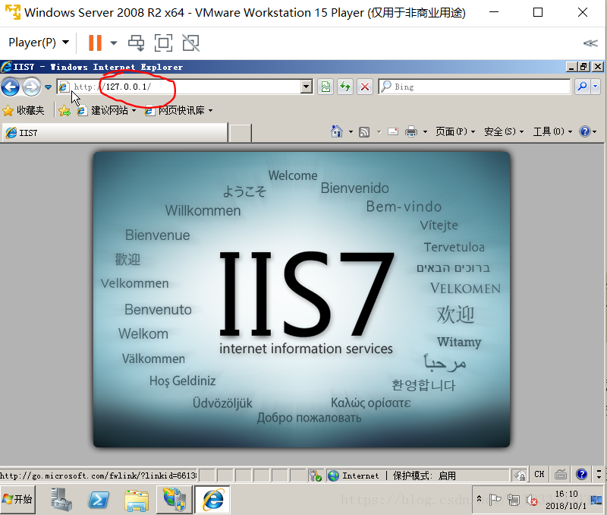Image resolution: width=607 pixels, height=515 pixels.
Task: Open the 安全(S) Safety menu
Action: tap(503, 131)
